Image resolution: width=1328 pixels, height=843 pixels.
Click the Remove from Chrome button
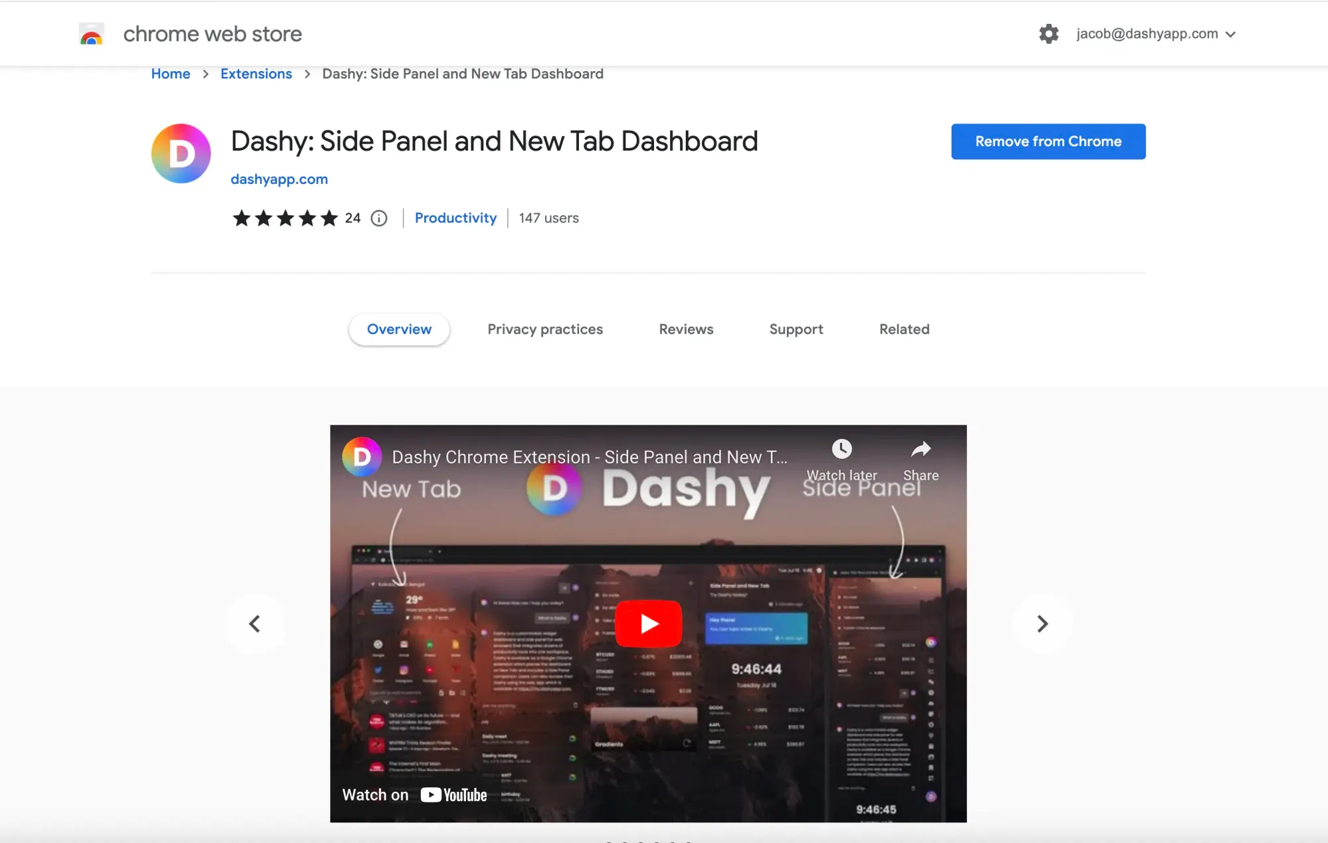1048,141
